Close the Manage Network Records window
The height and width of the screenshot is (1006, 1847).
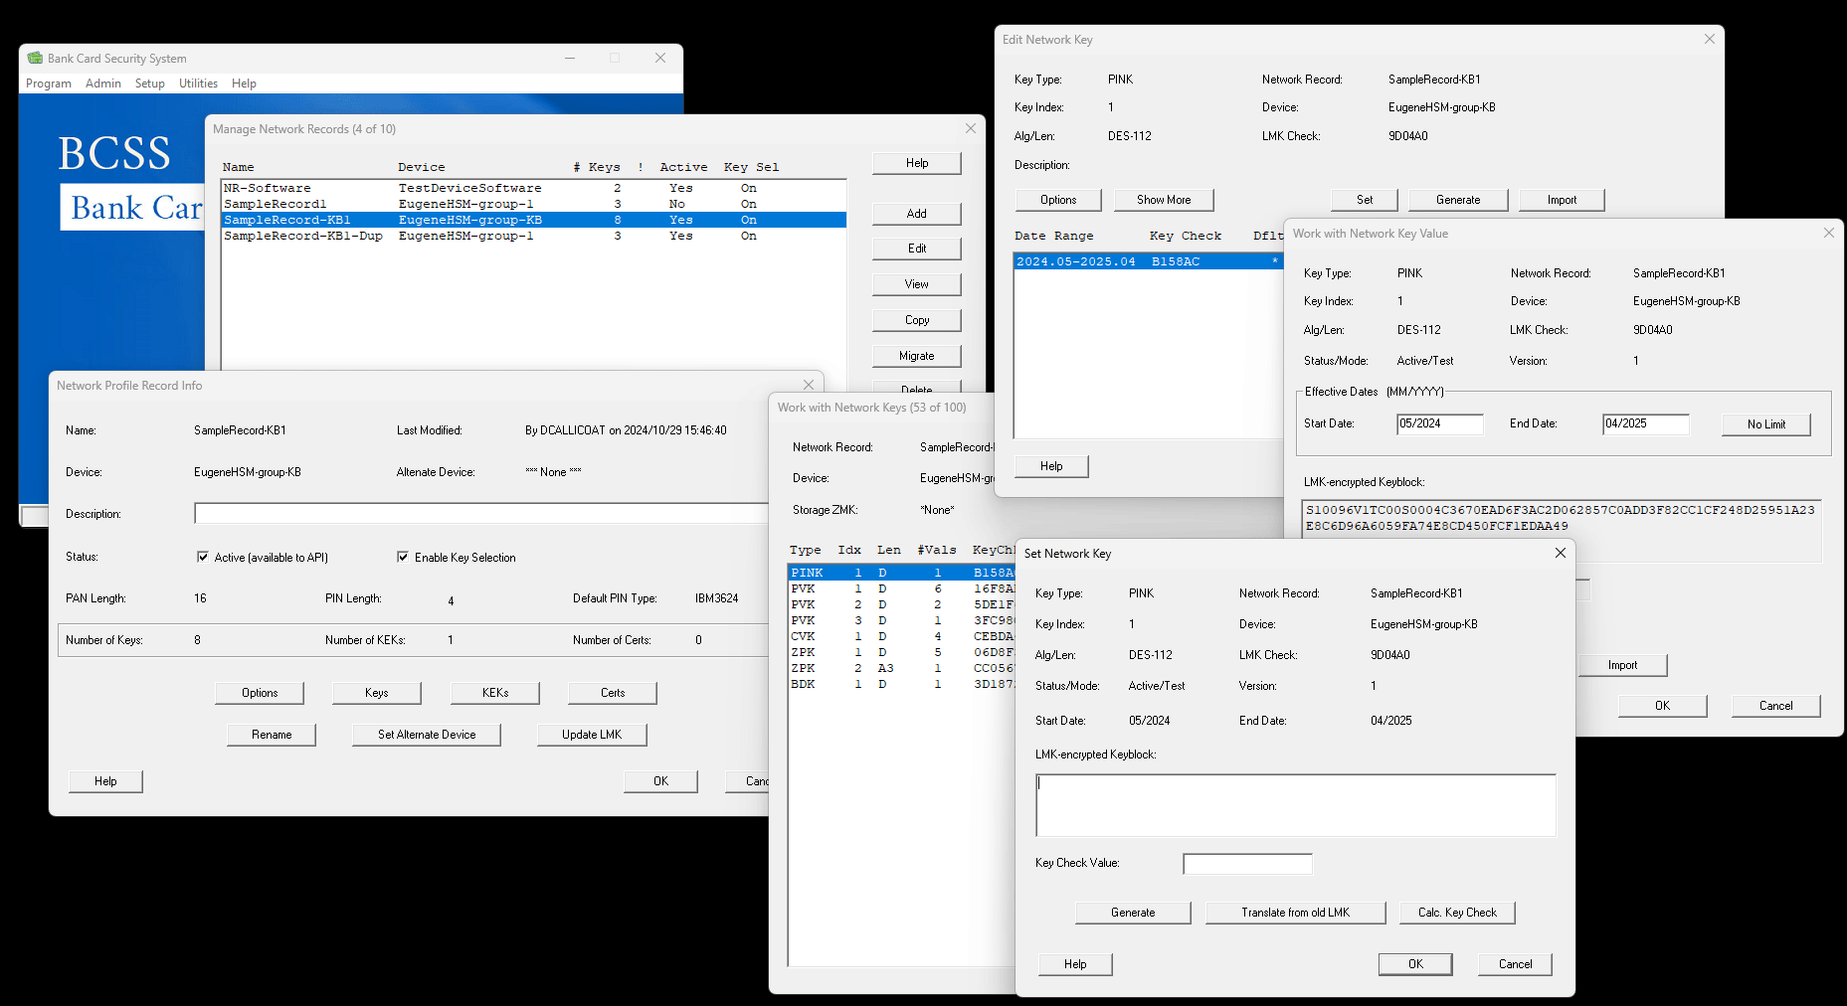click(x=971, y=128)
